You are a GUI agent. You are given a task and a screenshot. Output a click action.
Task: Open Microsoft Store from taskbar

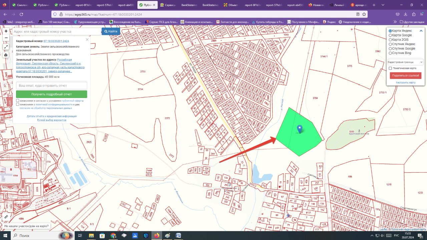102,235
